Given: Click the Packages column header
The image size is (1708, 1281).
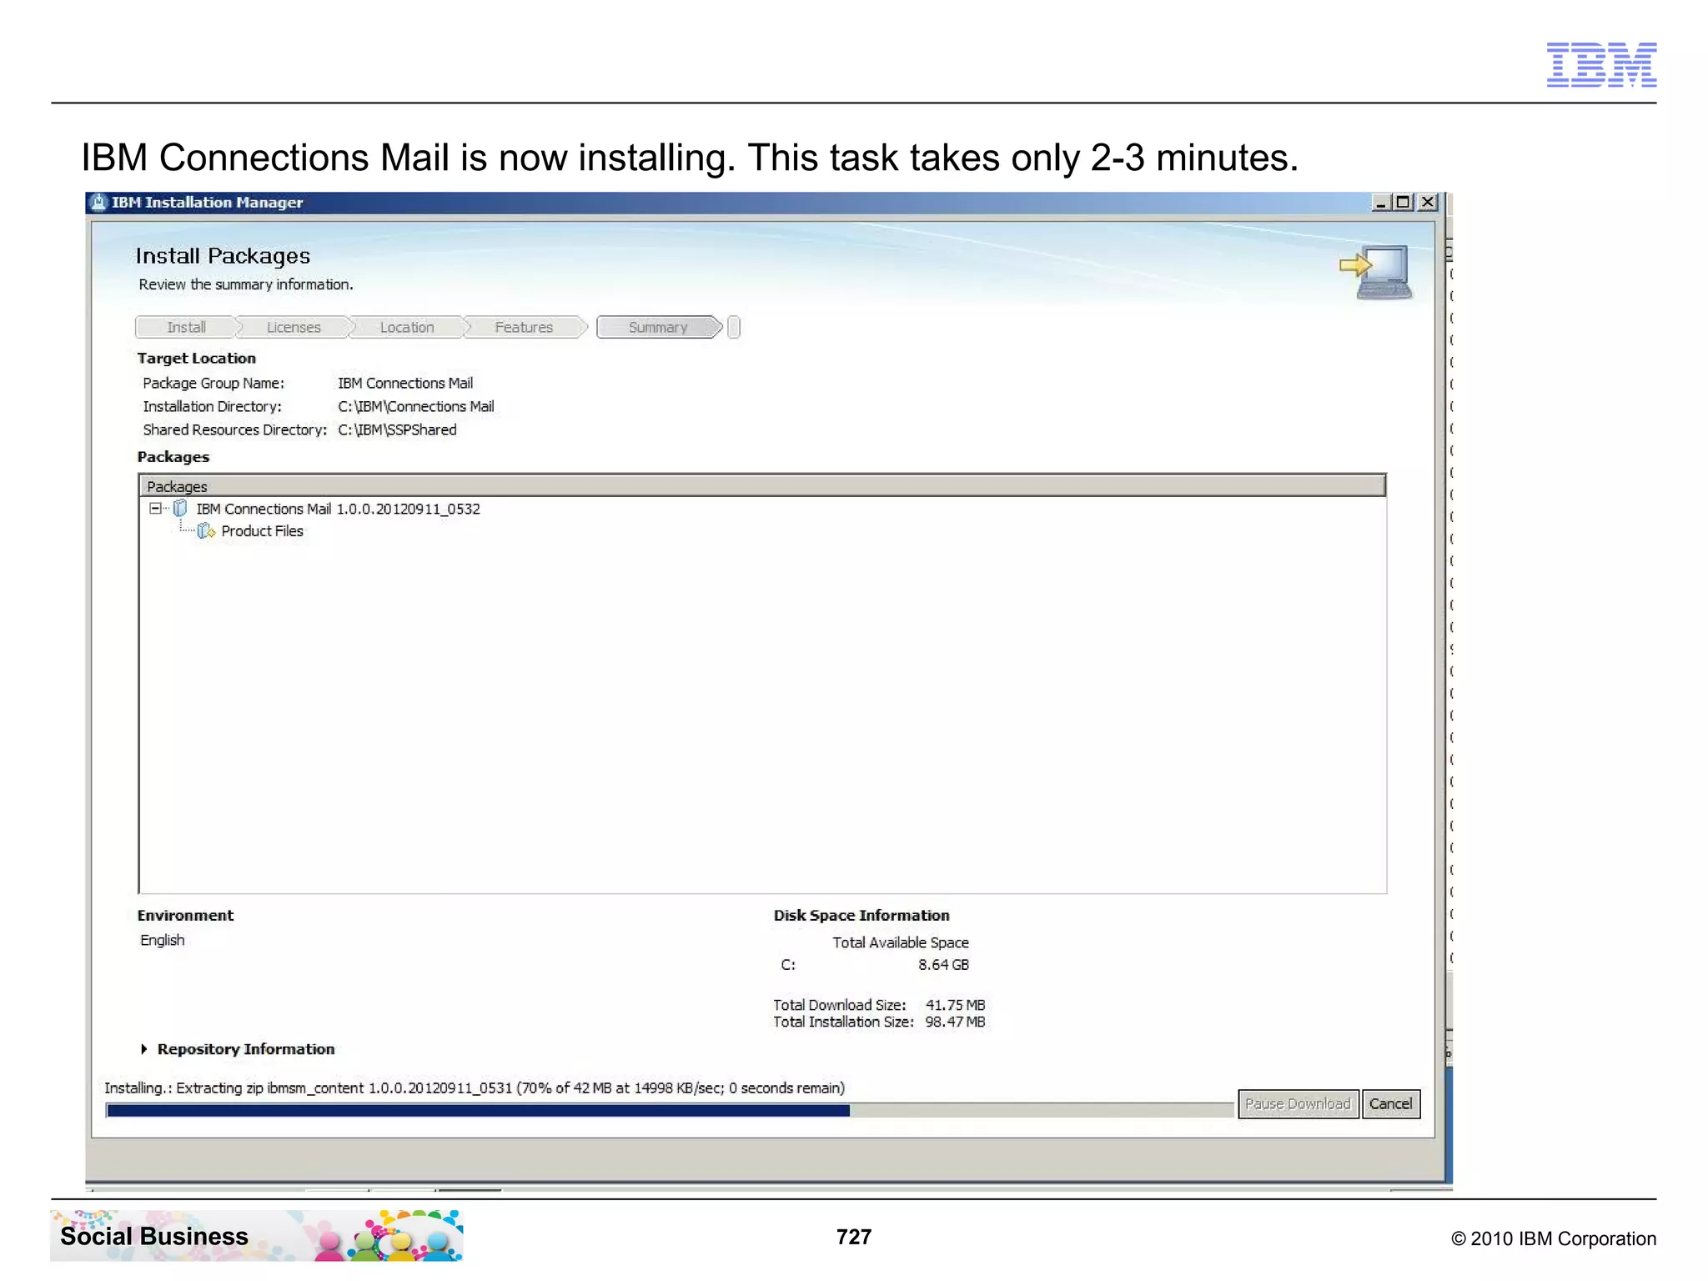Looking at the screenshot, I should pos(762,486).
